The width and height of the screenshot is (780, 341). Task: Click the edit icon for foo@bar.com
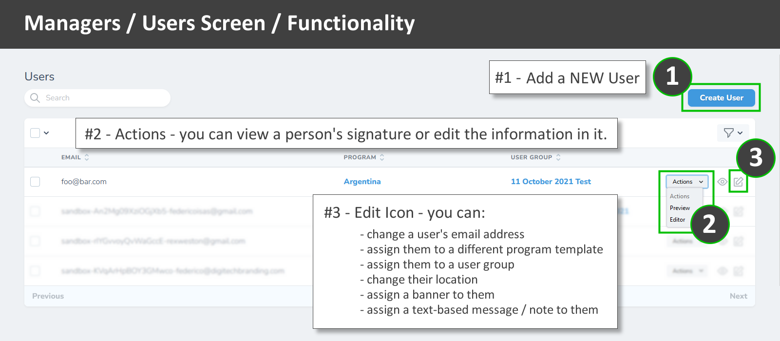click(738, 182)
